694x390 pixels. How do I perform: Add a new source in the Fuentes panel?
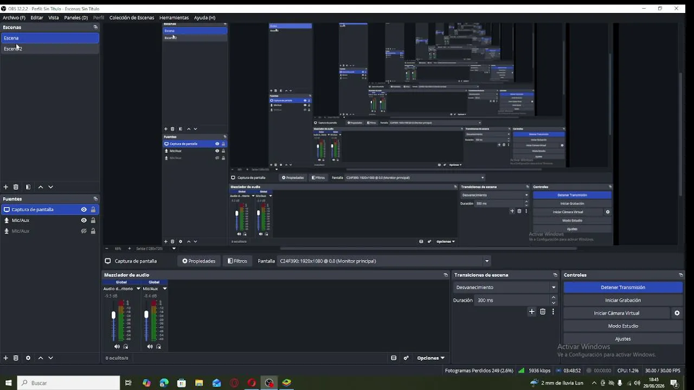6,358
